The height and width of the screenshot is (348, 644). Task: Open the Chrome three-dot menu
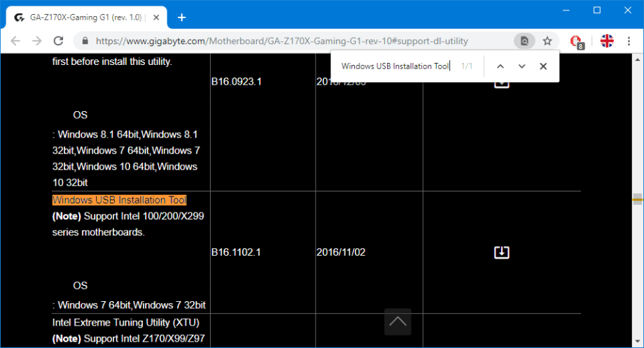(x=630, y=41)
